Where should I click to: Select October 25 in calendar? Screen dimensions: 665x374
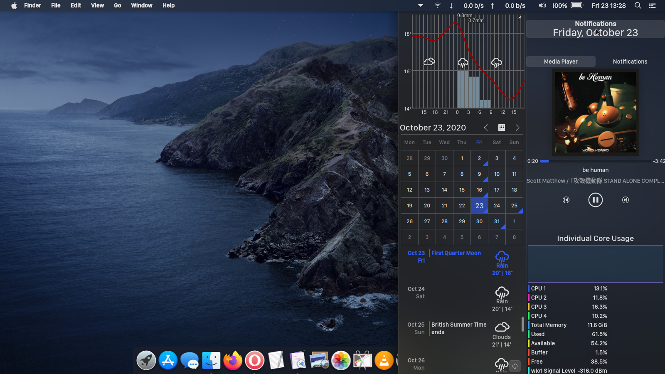(x=514, y=206)
